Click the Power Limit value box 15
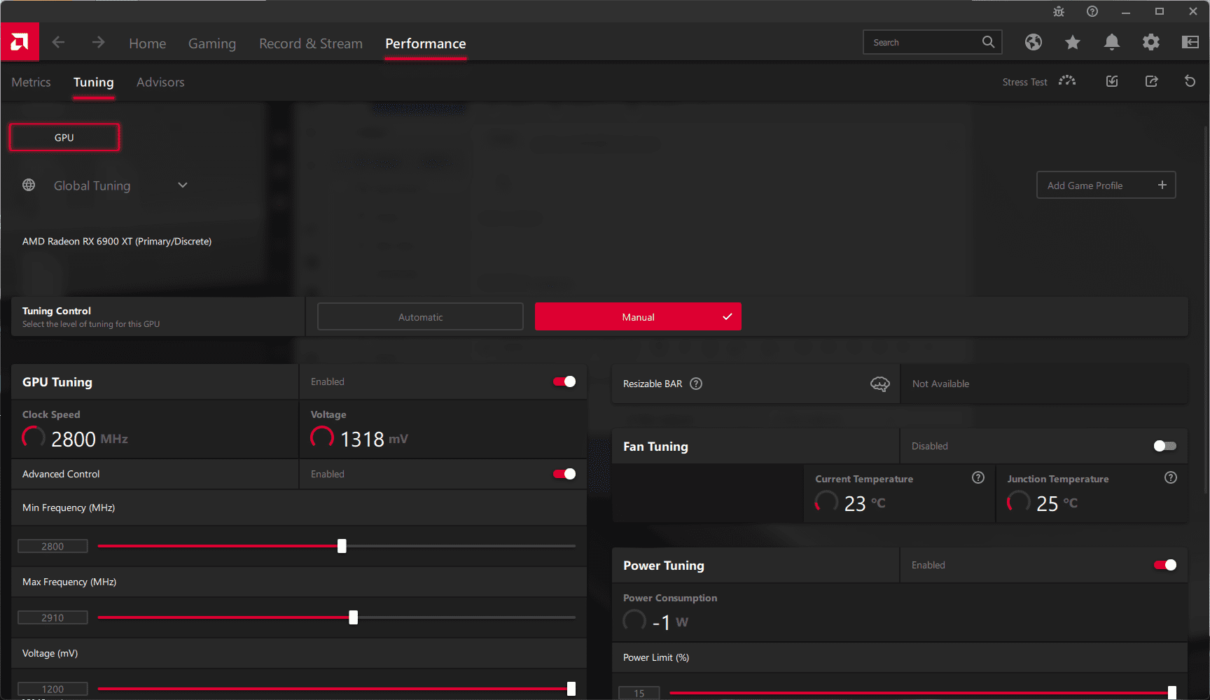1210x700 pixels. [639, 693]
